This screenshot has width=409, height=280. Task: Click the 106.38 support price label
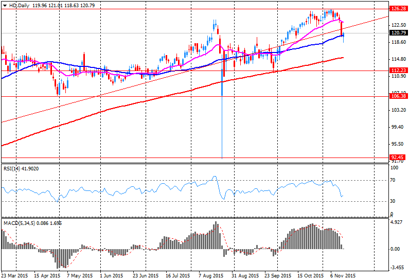398,96
